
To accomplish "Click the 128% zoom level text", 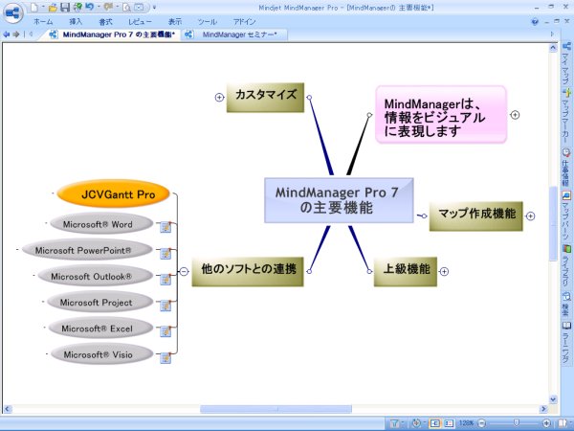I will tap(466, 423).
